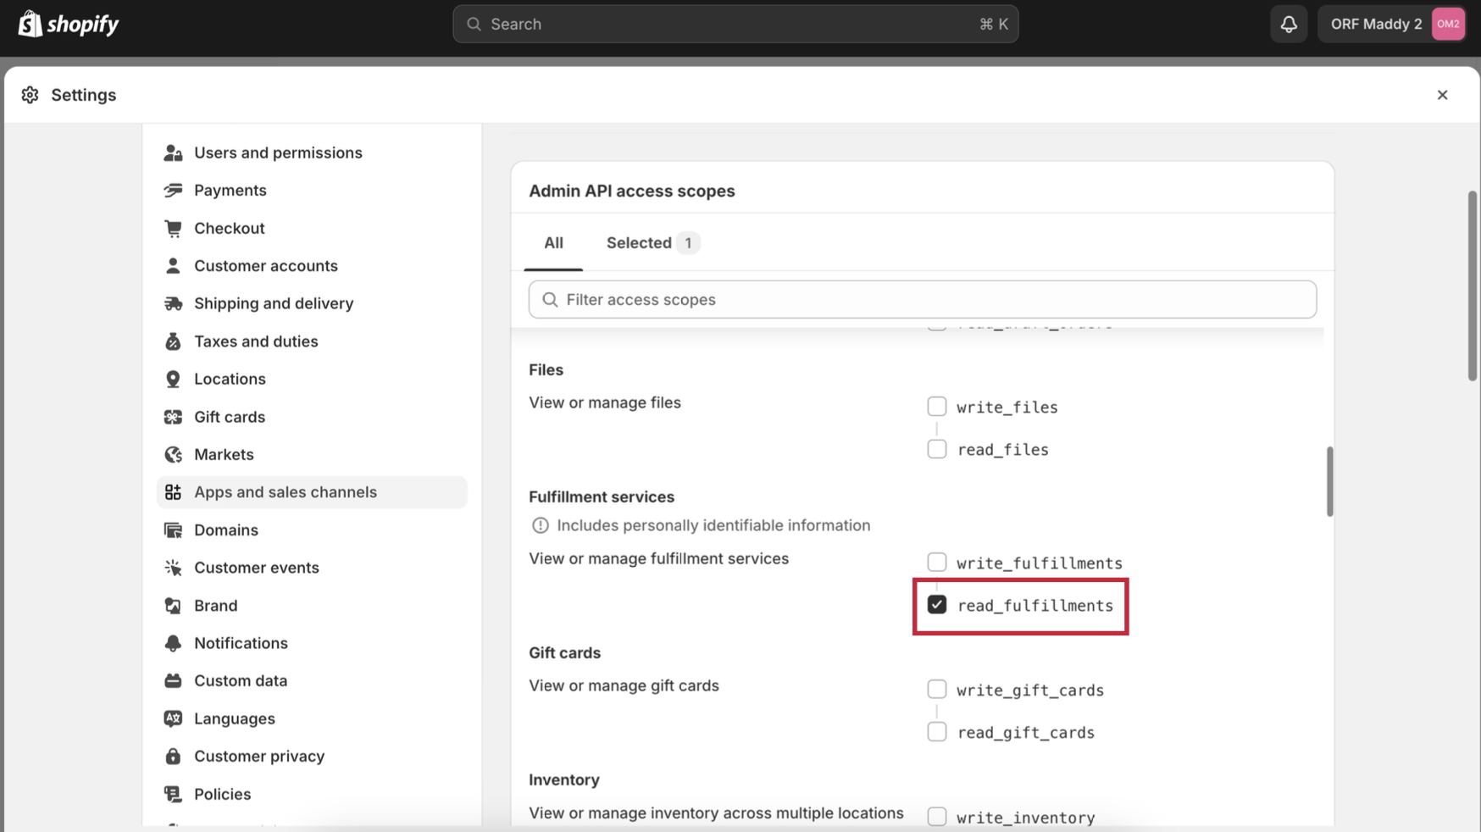Open Apps and sales channels settings
The height and width of the screenshot is (832, 1481).
312,492
